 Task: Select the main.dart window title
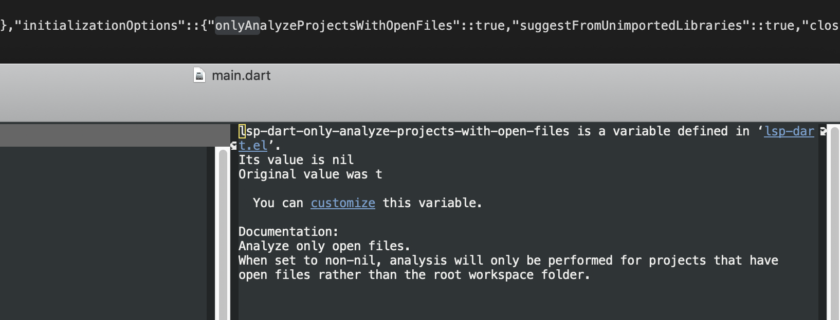point(242,75)
